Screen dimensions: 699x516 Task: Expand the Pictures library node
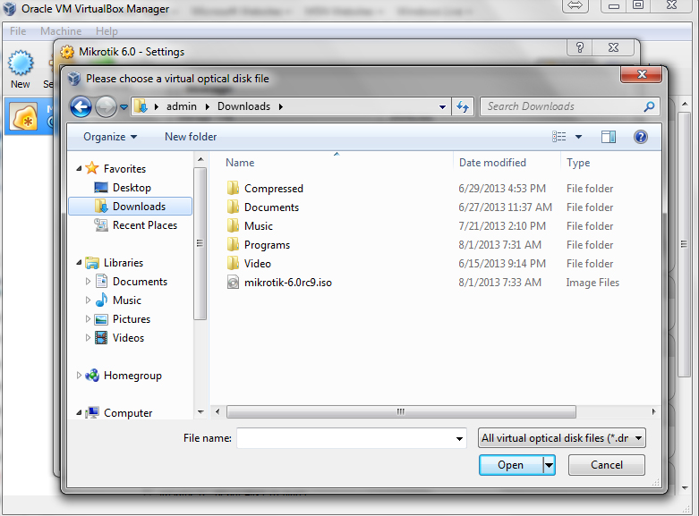(88, 318)
